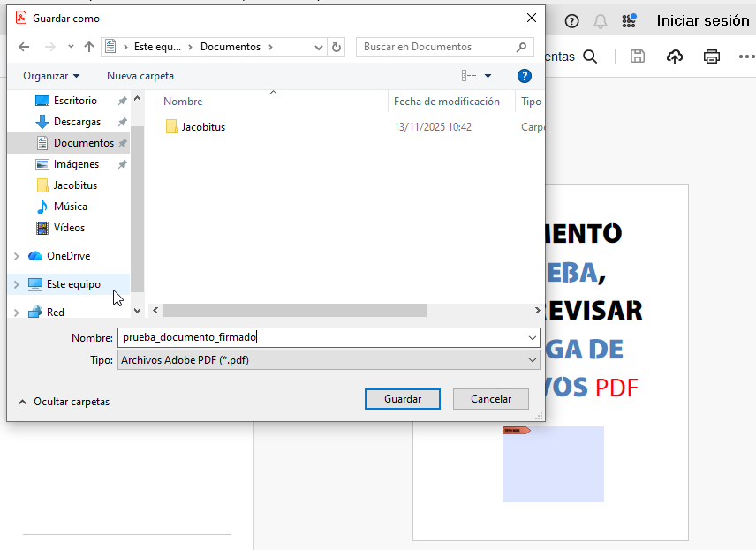Expand the OneDrive tree node
This screenshot has width=756, height=550.
tap(16, 256)
